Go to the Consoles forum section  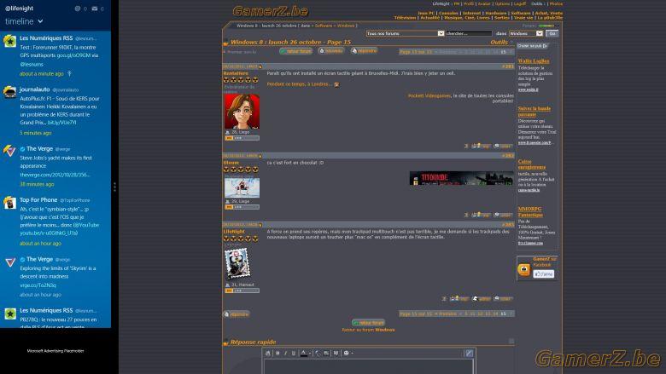448,13
